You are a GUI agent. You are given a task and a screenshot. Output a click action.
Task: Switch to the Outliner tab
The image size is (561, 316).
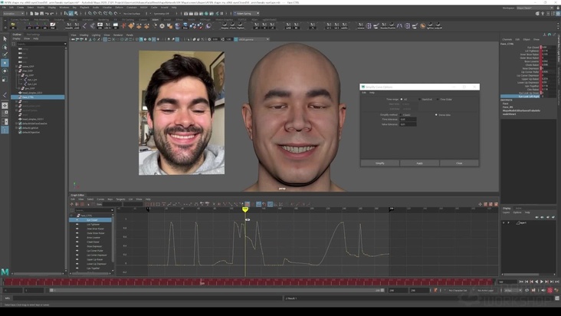point(17,35)
